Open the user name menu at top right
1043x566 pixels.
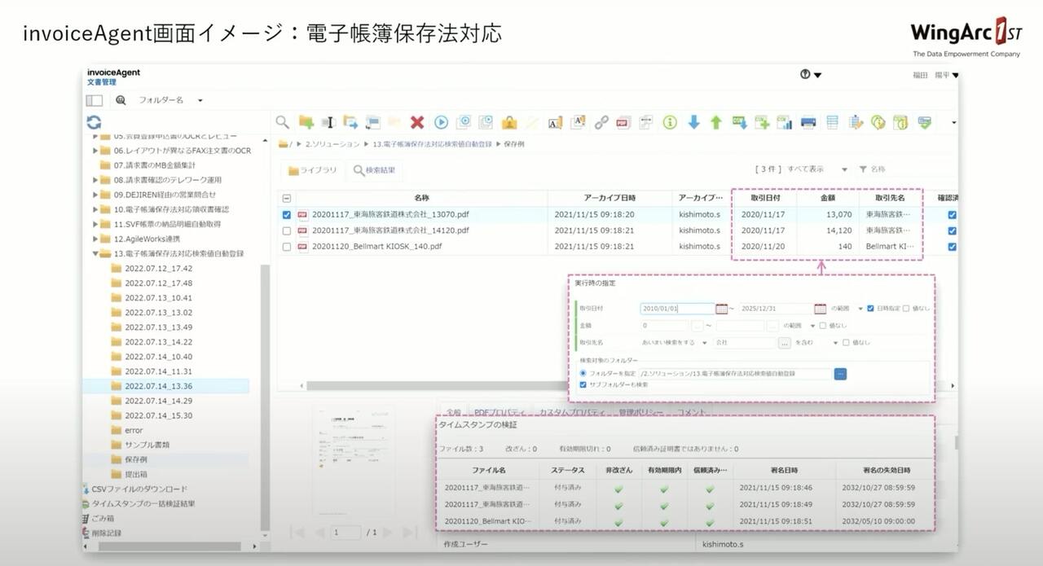(x=935, y=75)
